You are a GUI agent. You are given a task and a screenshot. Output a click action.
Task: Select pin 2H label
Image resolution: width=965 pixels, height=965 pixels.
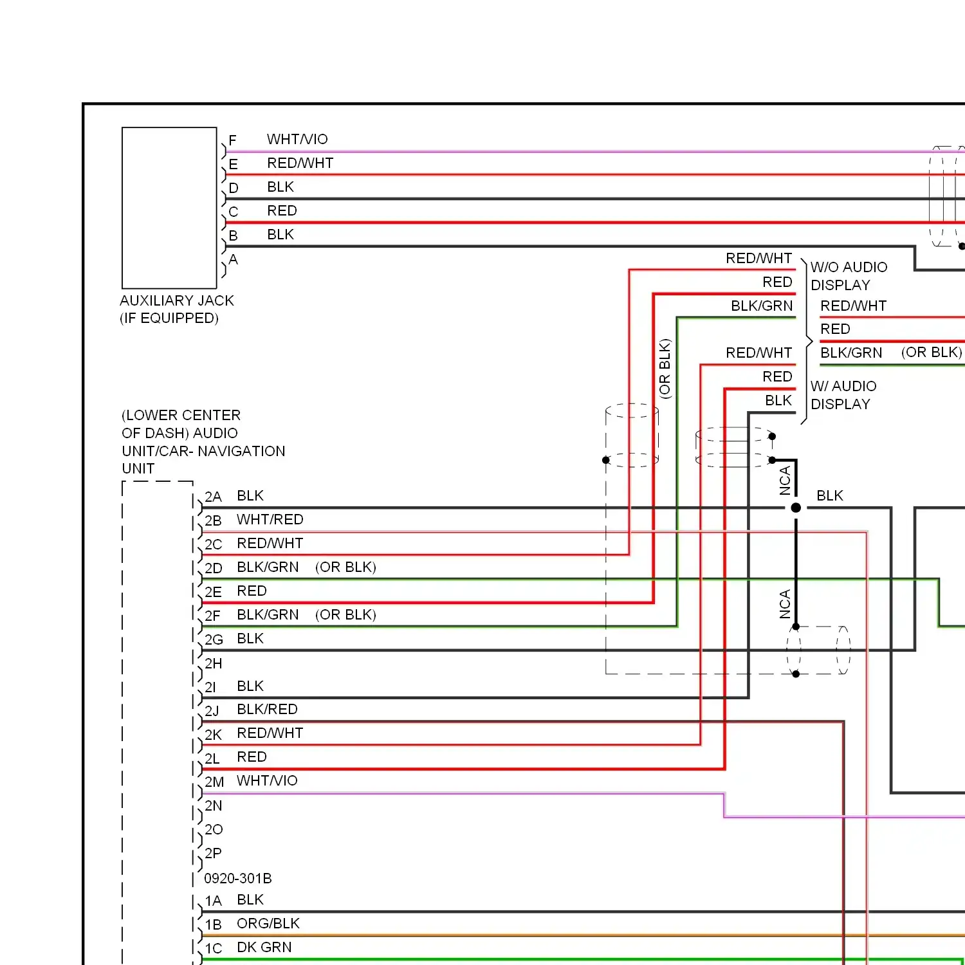(x=213, y=663)
